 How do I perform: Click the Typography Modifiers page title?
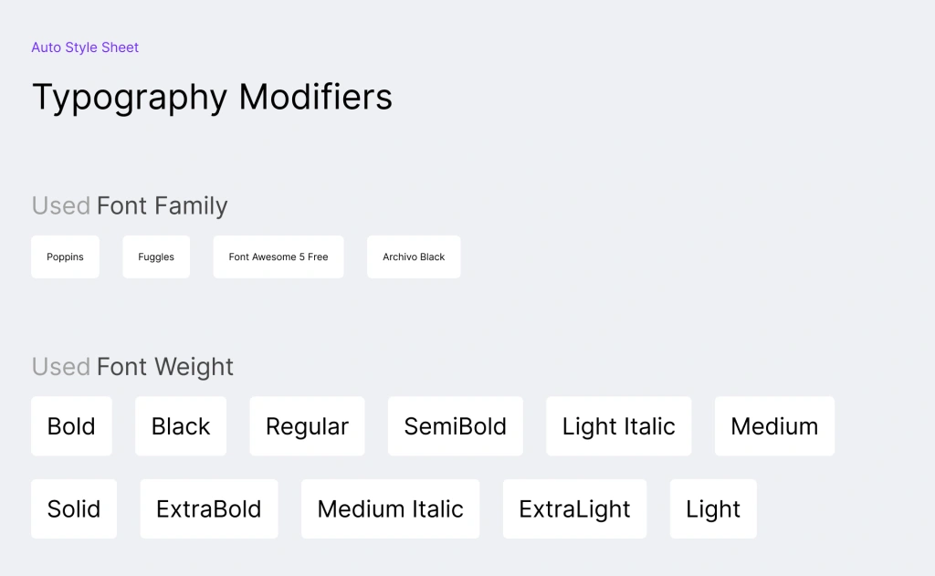click(212, 97)
